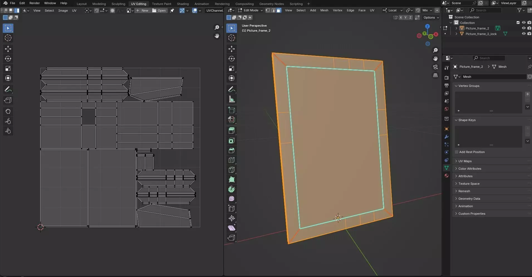Select the Bevel tool

(232, 150)
